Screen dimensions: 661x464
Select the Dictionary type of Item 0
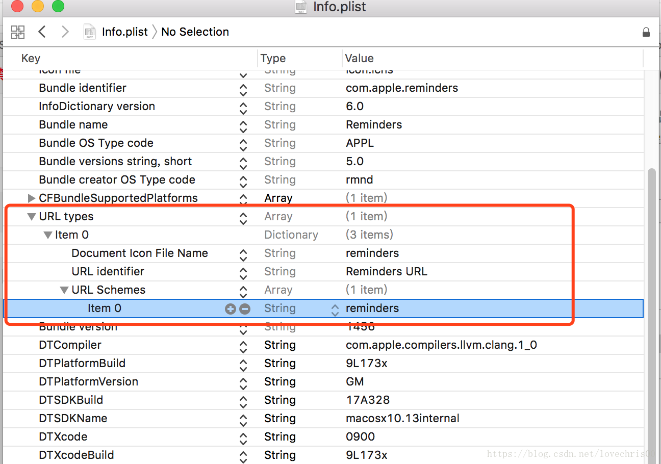point(291,235)
